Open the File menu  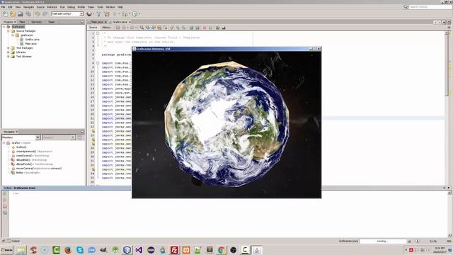pyautogui.click(x=3, y=7)
